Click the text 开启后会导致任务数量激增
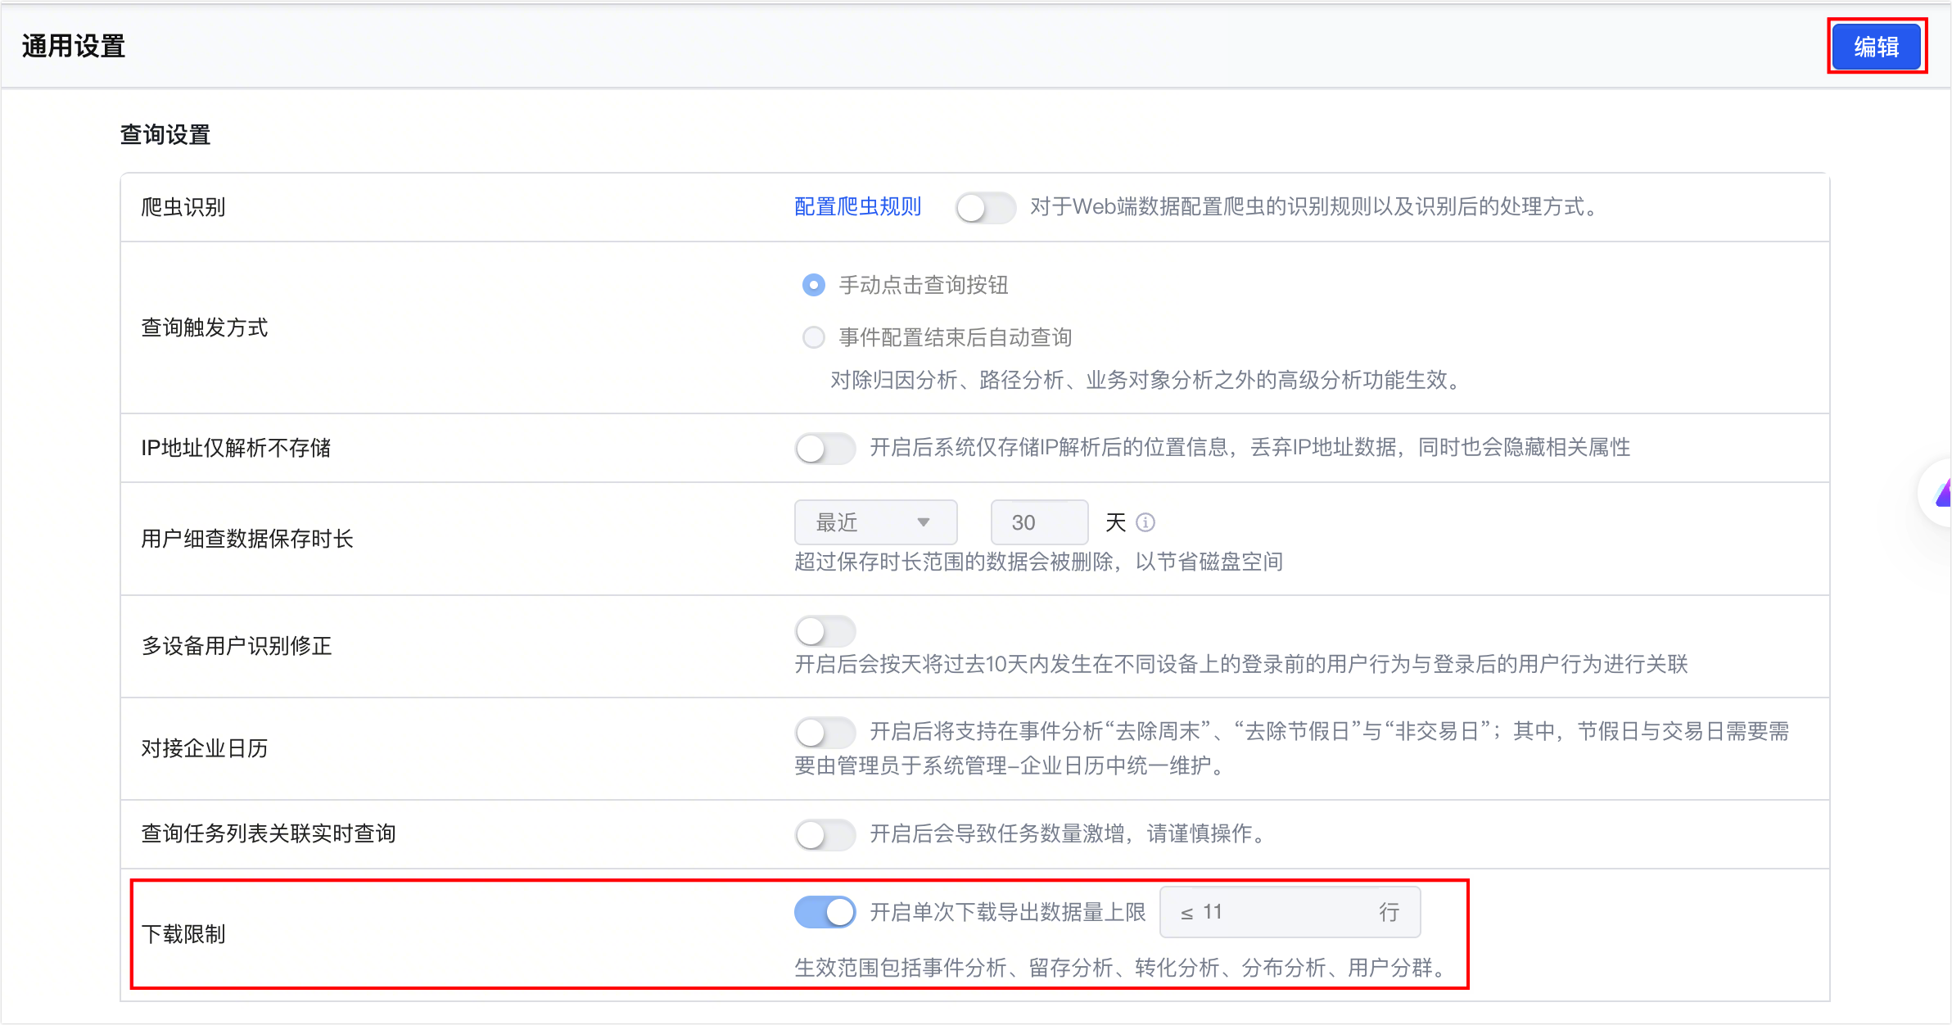This screenshot has height=1025, width=1952. coord(996,833)
